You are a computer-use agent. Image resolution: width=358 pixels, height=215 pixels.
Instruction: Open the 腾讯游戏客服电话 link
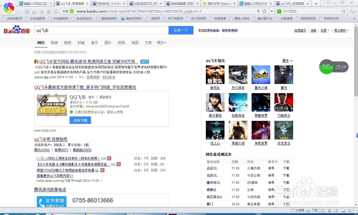coord(50,190)
